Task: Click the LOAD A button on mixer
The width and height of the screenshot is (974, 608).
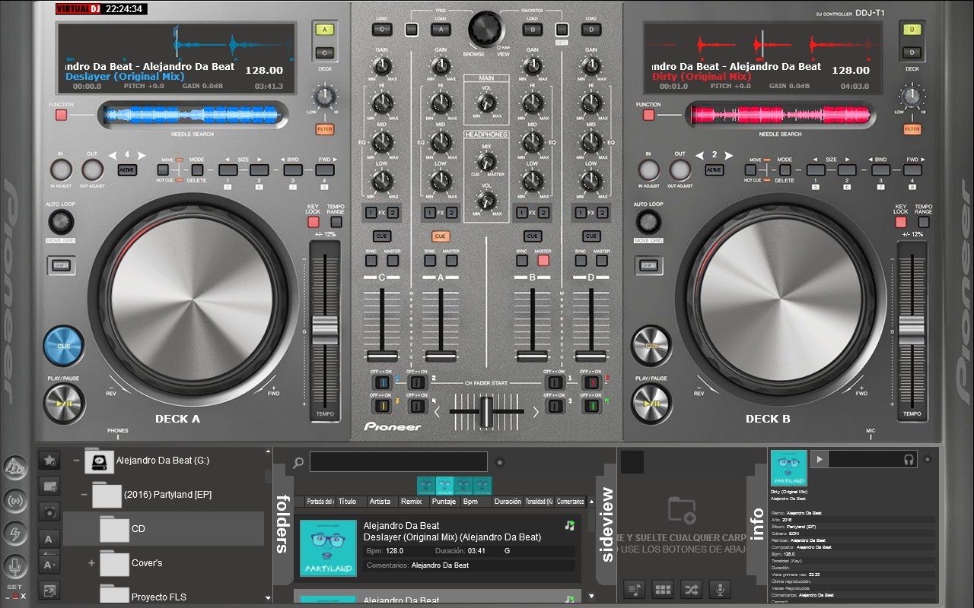Action: click(x=440, y=30)
